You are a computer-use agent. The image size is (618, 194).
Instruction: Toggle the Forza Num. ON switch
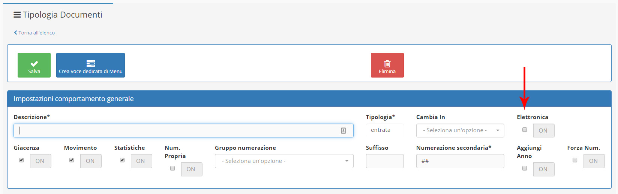click(593, 161)
